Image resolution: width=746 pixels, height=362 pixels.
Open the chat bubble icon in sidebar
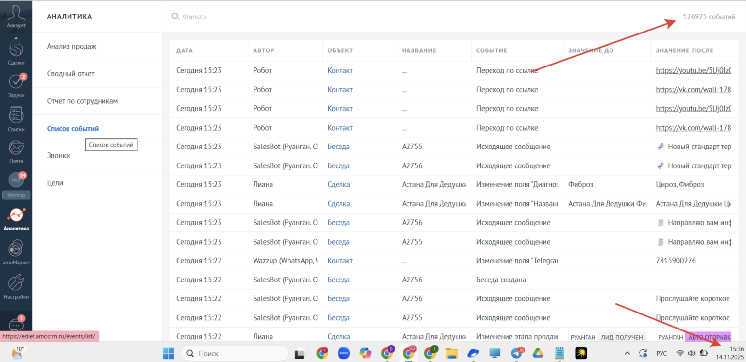[x=16, y=326]
